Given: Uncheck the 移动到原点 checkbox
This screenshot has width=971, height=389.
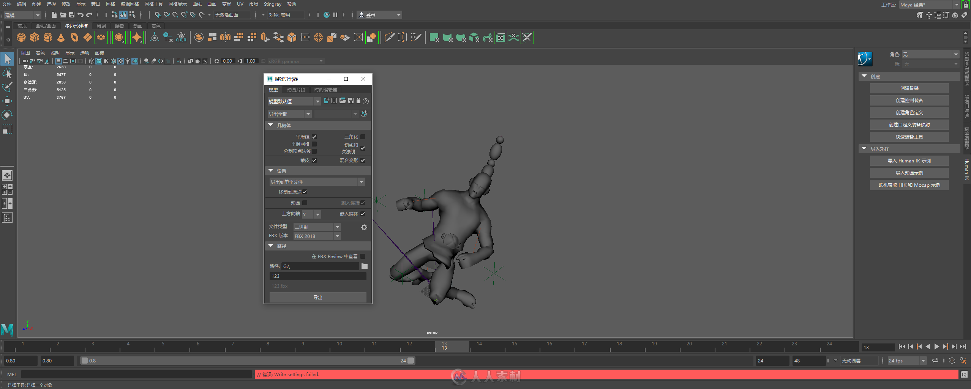Looking at the screenshot, I should (x=305, y=192).
